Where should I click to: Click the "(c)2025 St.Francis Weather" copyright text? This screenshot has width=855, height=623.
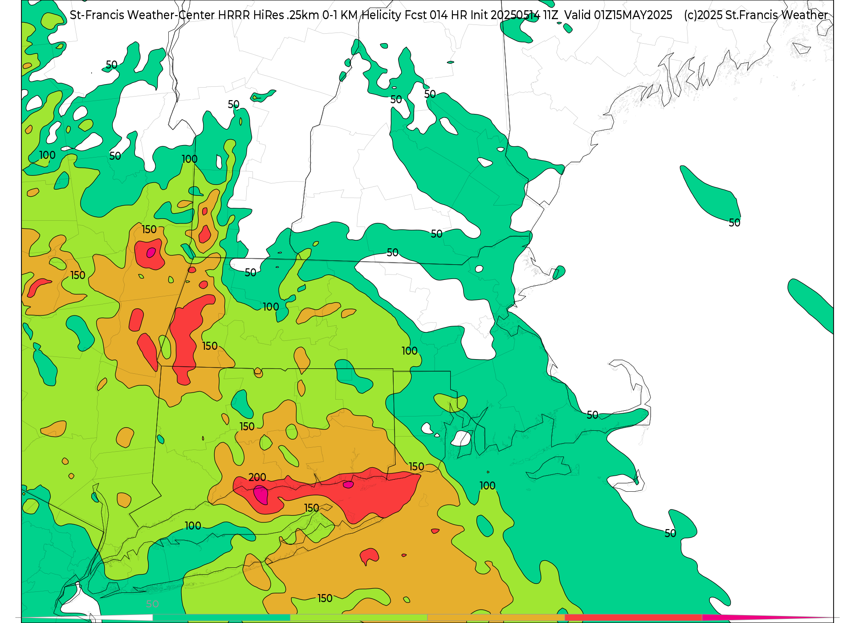[756, 15]
